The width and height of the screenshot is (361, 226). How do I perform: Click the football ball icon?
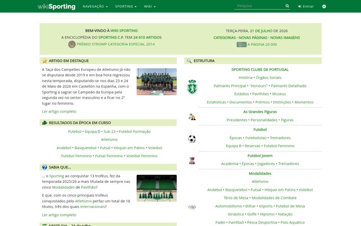coord(192,139)
